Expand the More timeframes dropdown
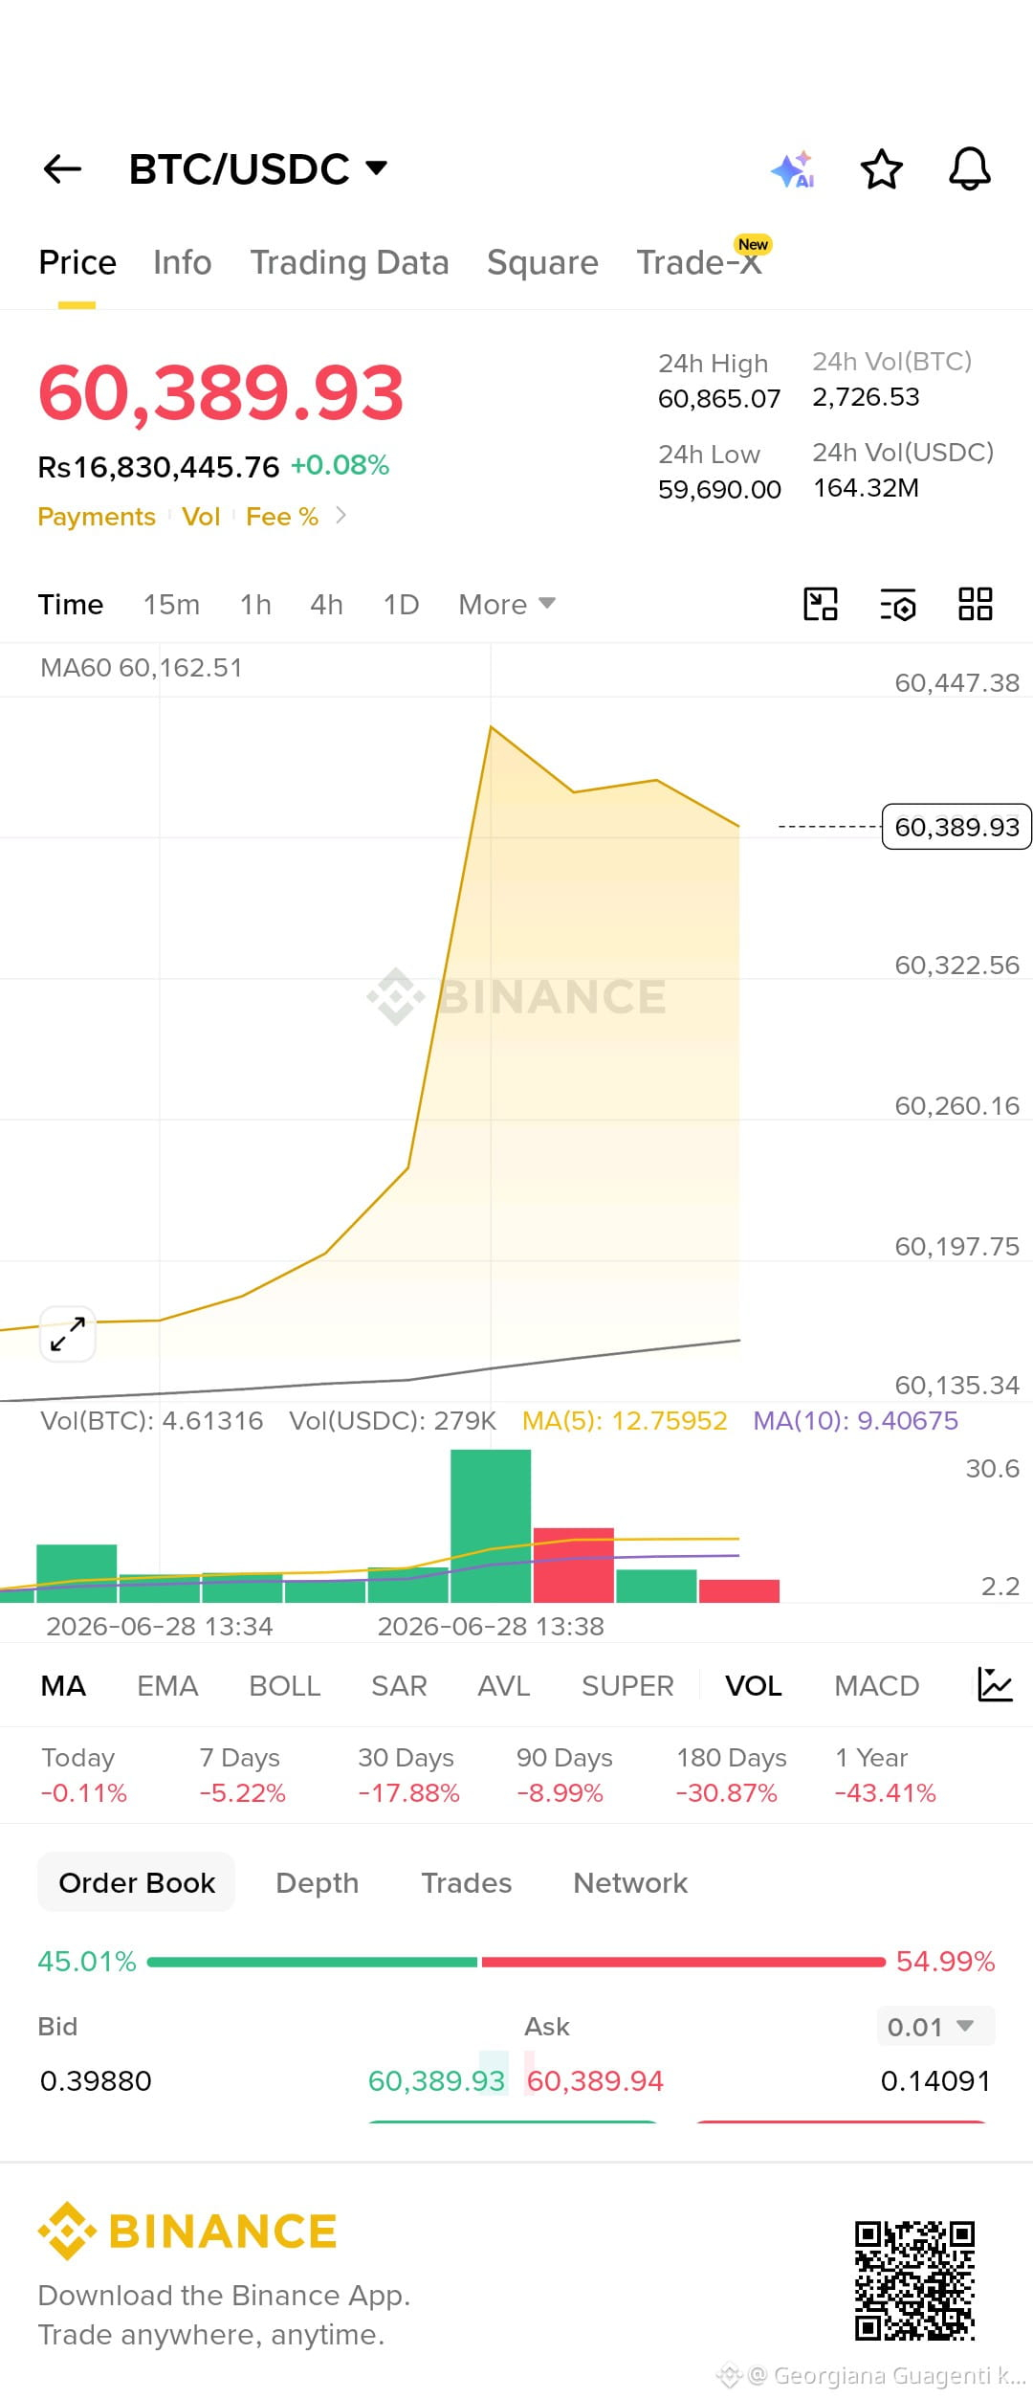This screenshot has height=2399, width=1033. [507, 605]
